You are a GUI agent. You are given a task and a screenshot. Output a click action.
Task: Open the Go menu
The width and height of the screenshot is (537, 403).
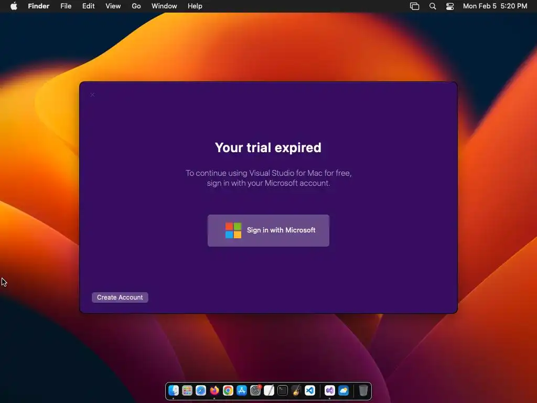[136, 6]
